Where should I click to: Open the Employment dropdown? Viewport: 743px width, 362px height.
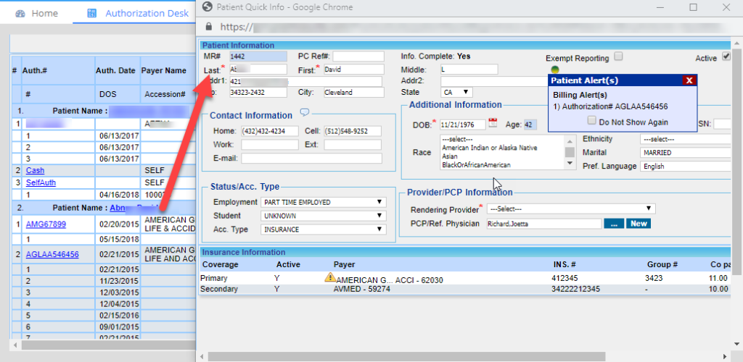pos(323,202)
